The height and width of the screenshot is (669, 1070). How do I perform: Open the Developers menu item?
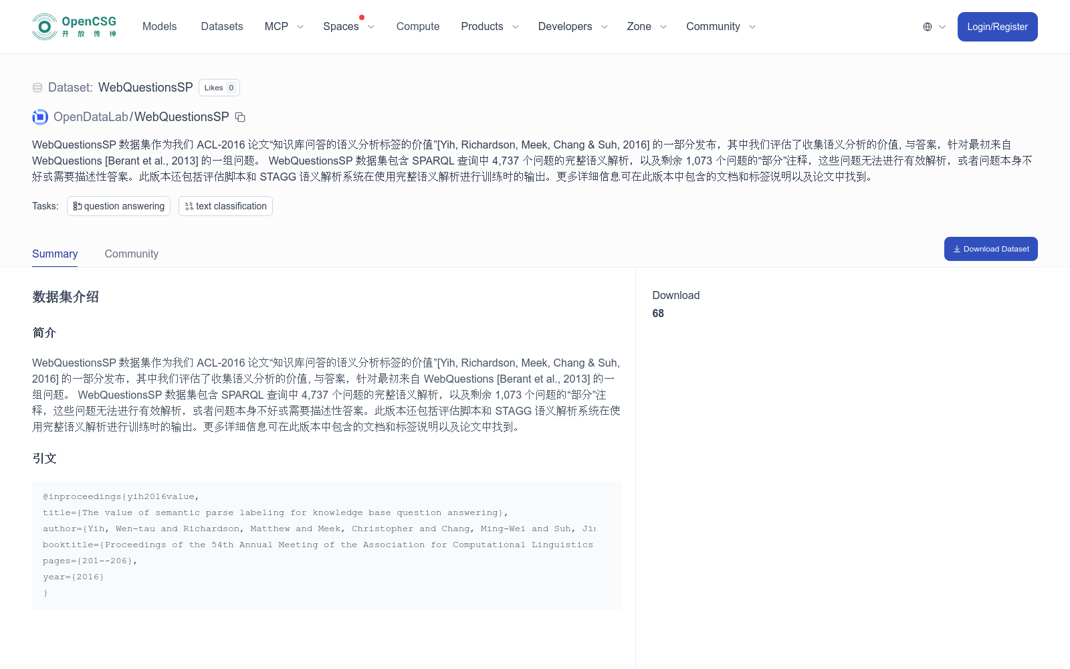(x=565, y=27)
